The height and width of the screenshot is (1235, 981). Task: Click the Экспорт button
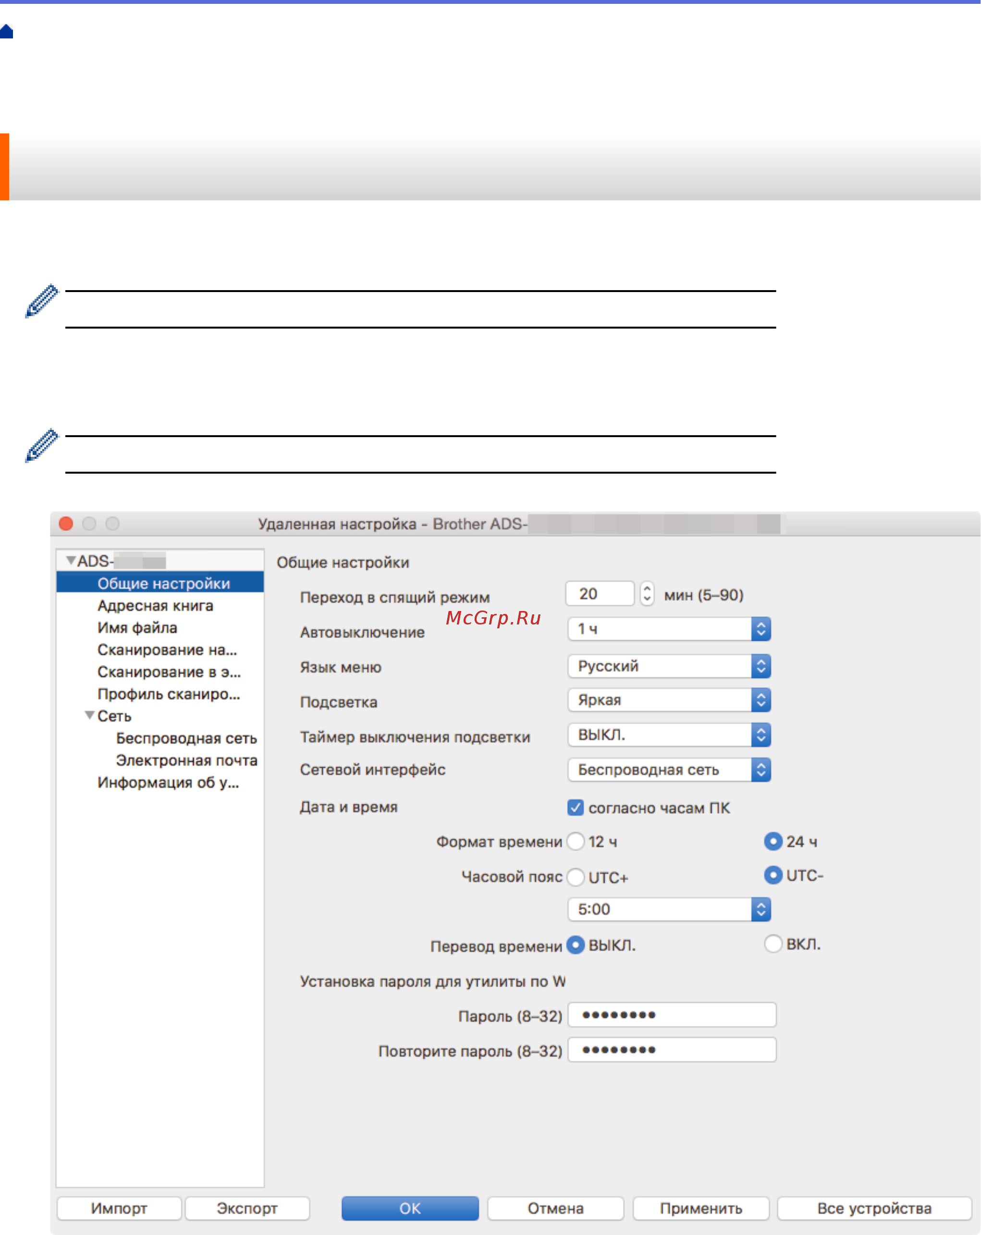[x=247, y=1208]
